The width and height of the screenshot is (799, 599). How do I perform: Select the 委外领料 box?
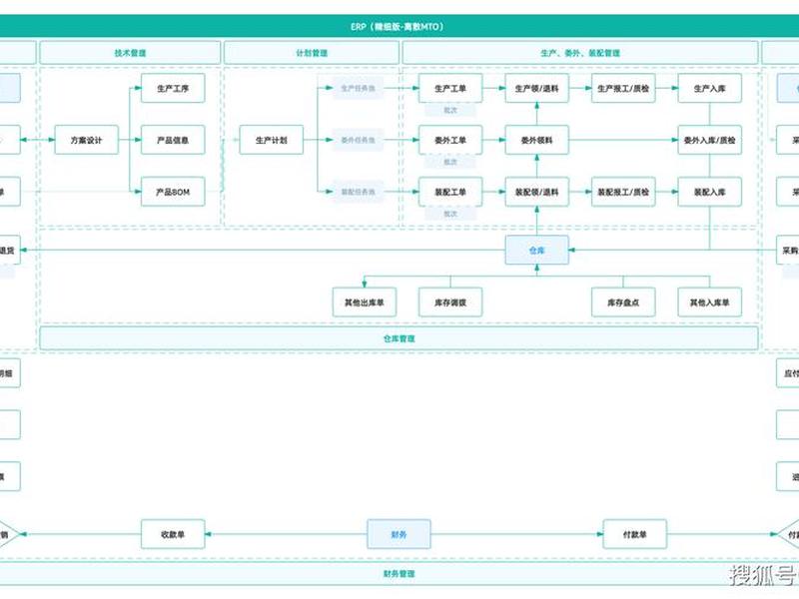[x=536, y=140]
